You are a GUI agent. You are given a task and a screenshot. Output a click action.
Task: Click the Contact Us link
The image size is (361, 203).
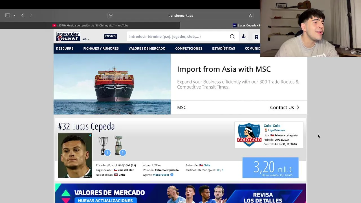click(x=285, y=107)
